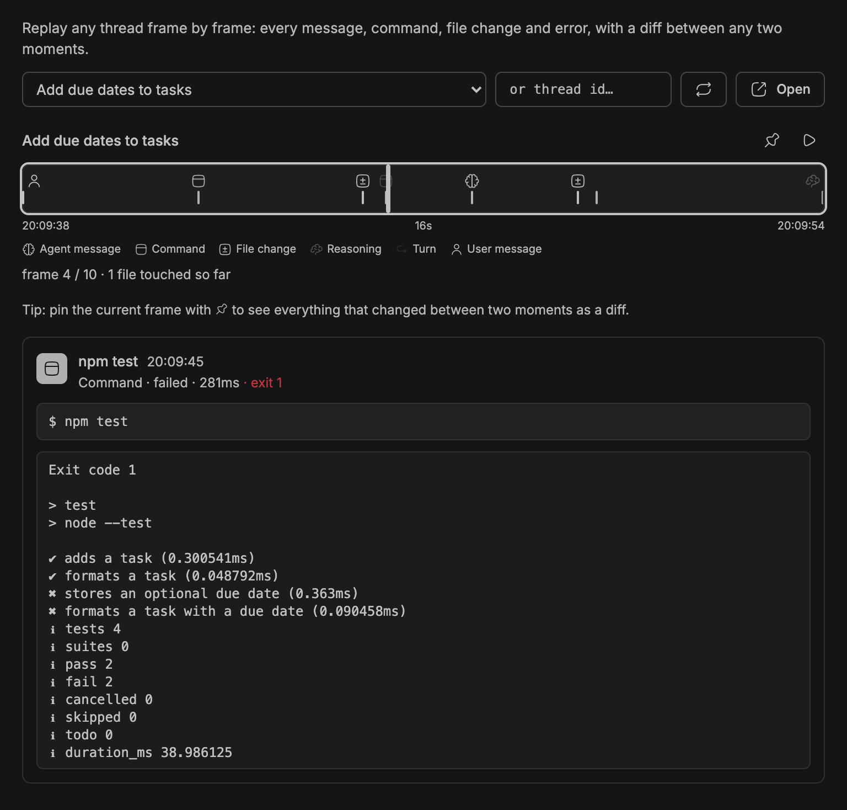Jump to the Reasoning marker at the timeline end

coord(813,181)
